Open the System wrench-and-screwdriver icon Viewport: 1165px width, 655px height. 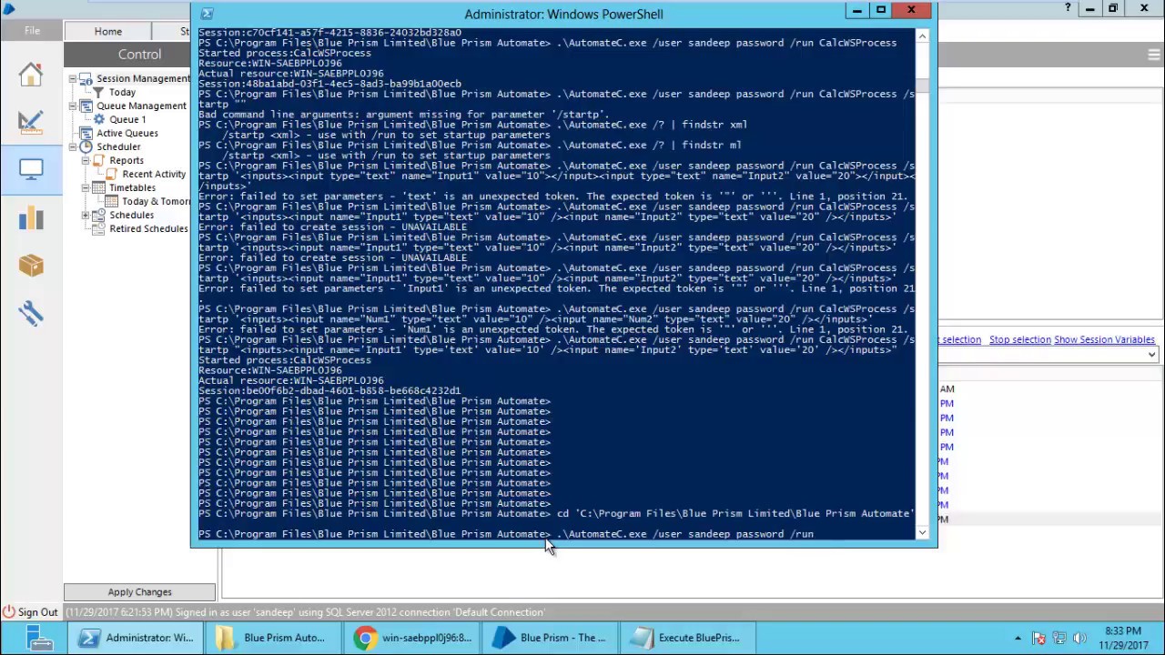pyautogui.click(x=31, y=314)
